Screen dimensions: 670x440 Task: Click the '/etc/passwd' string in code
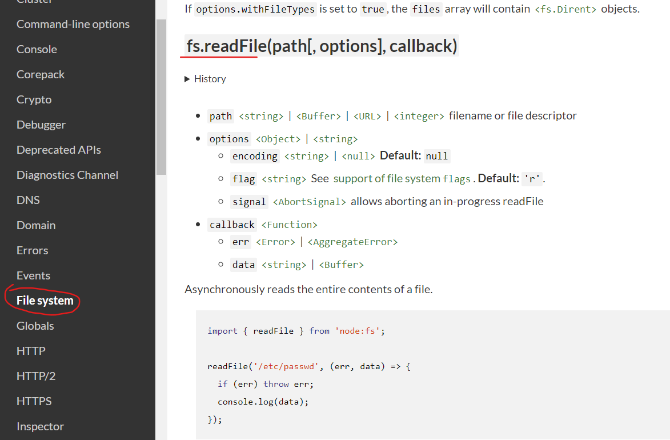coord(286,366)
